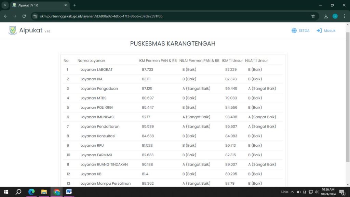Open Microsoft Word from taskbar
The height and width of the screenshot is (197, 350).
click(69, 192)
